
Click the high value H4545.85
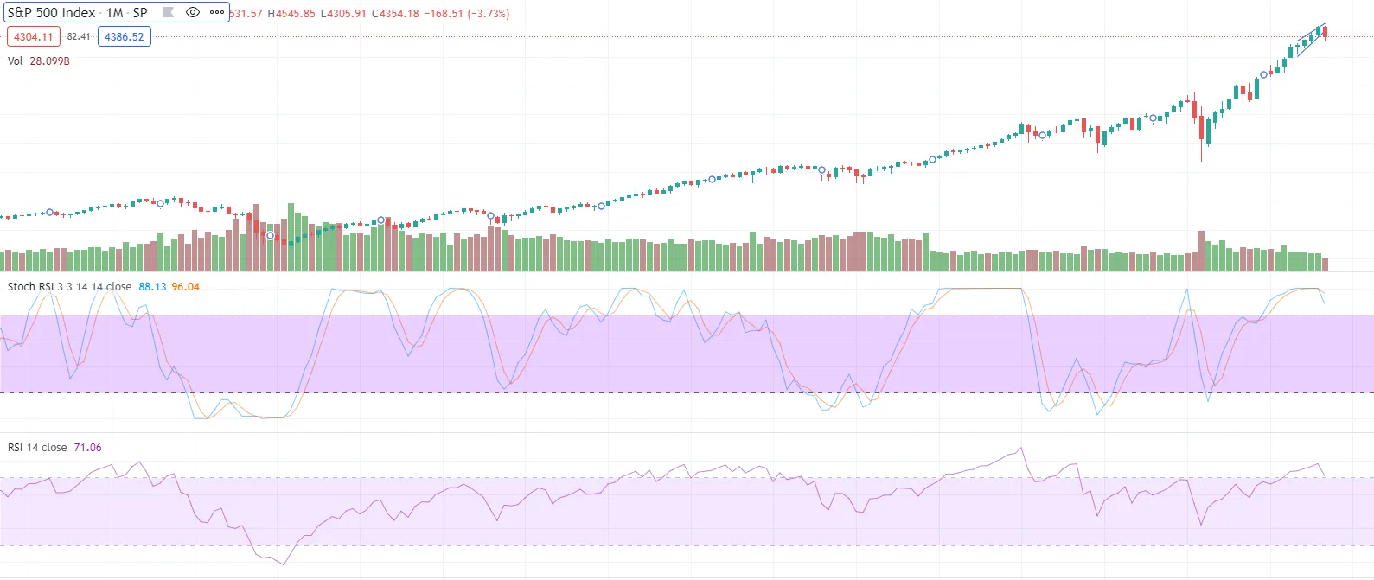click(x=291, y=14)
